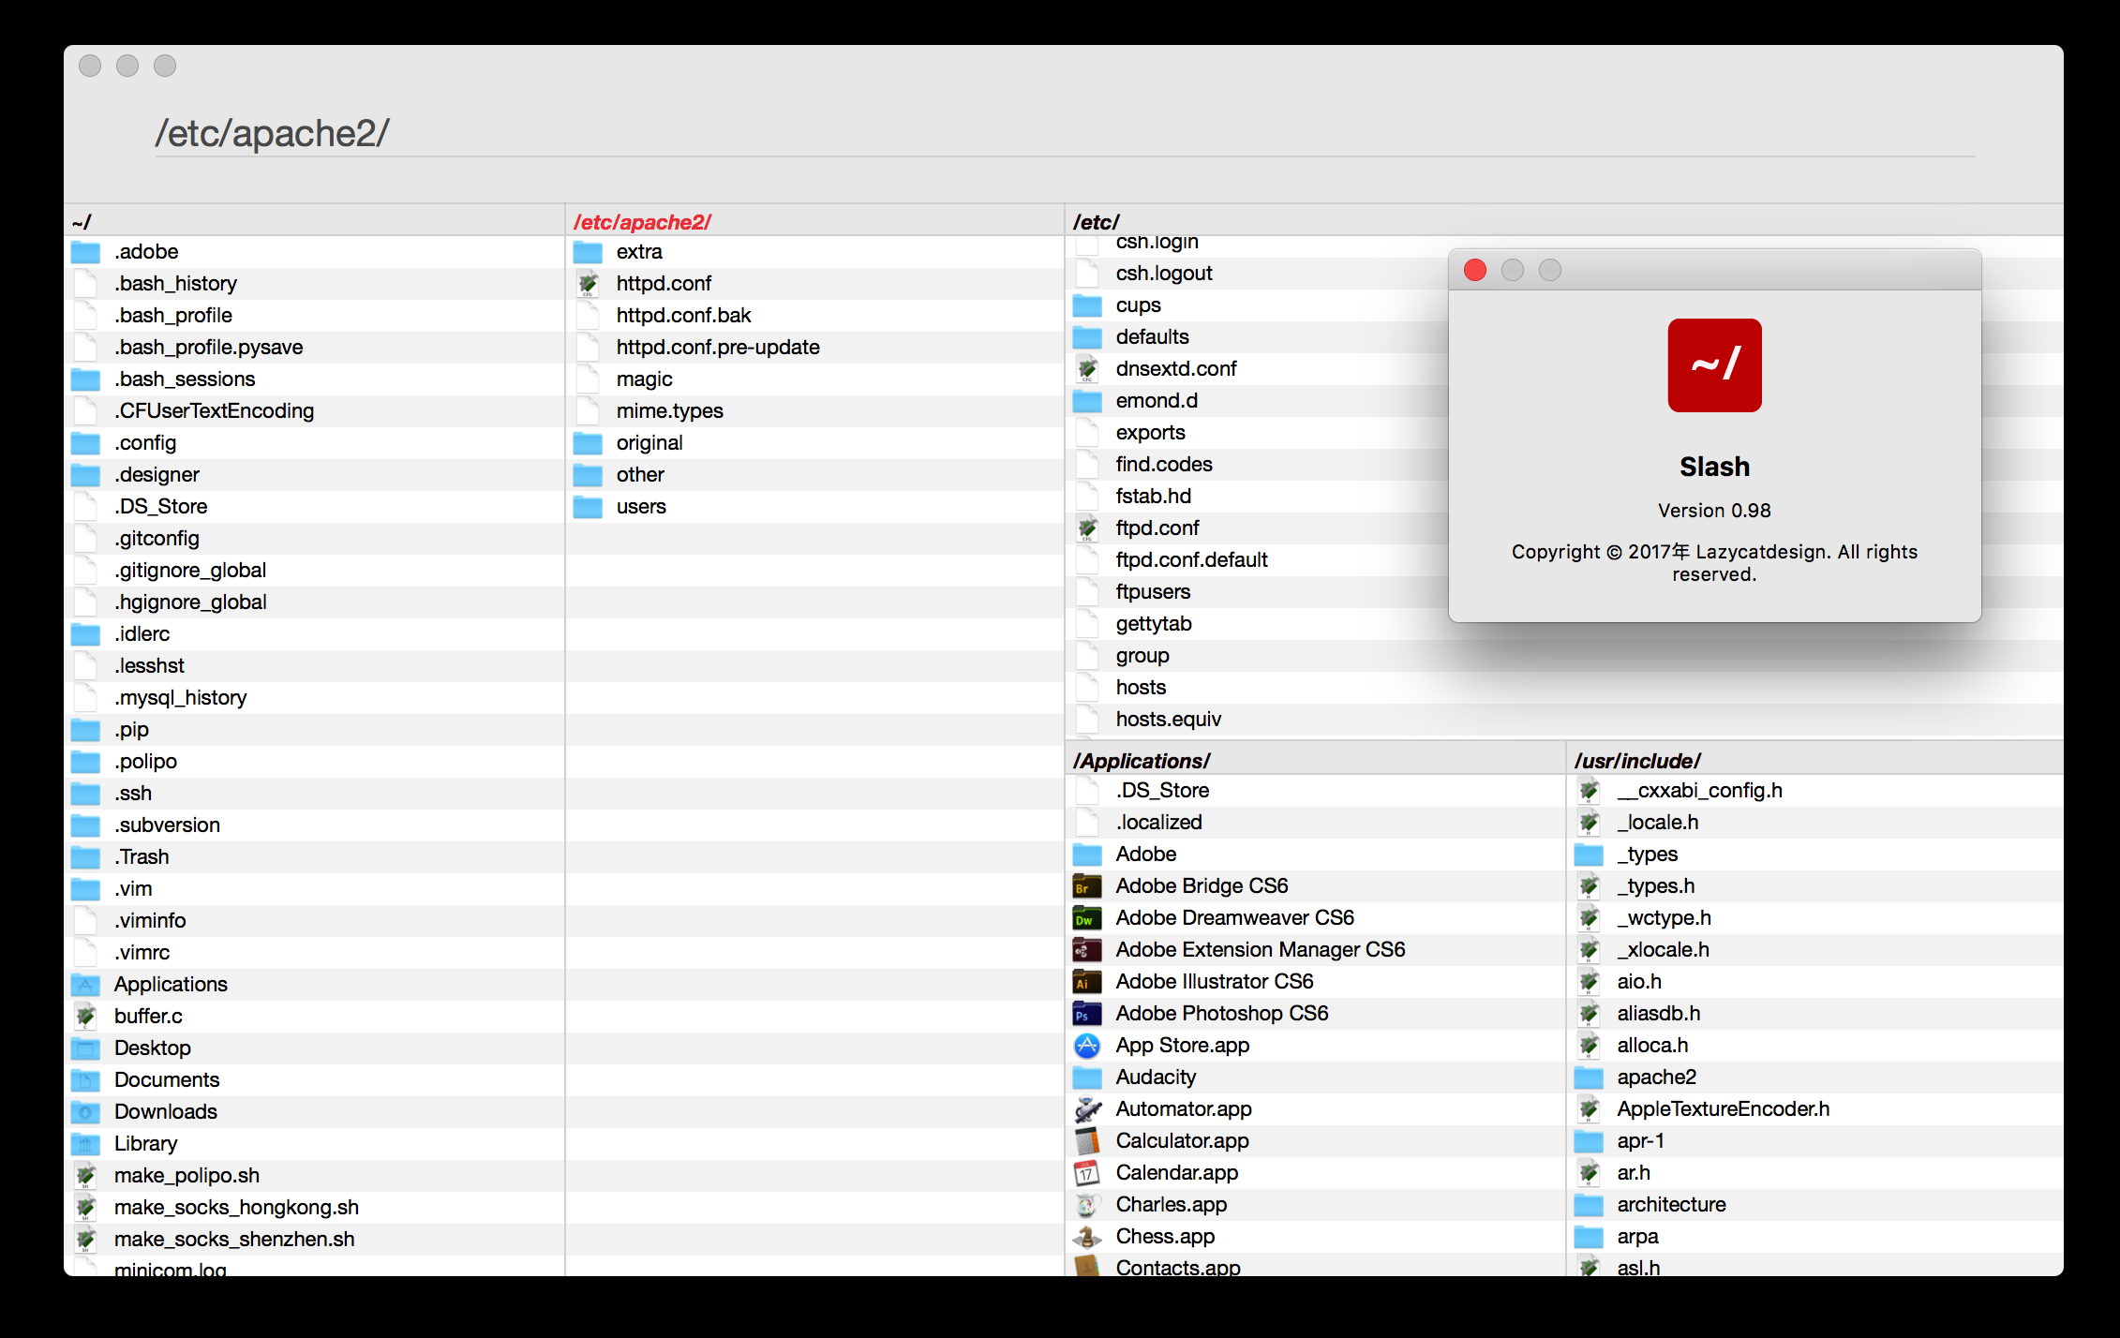The height and width of the screenshot is (1338, 2120).
Task: Select the ~/ home panel header
Action: click(82, 222)
